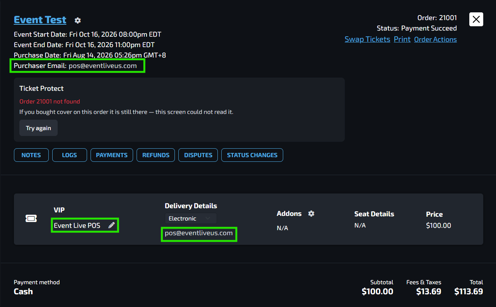Open the gear settings beside Event Test

click(x=78, y=20)
